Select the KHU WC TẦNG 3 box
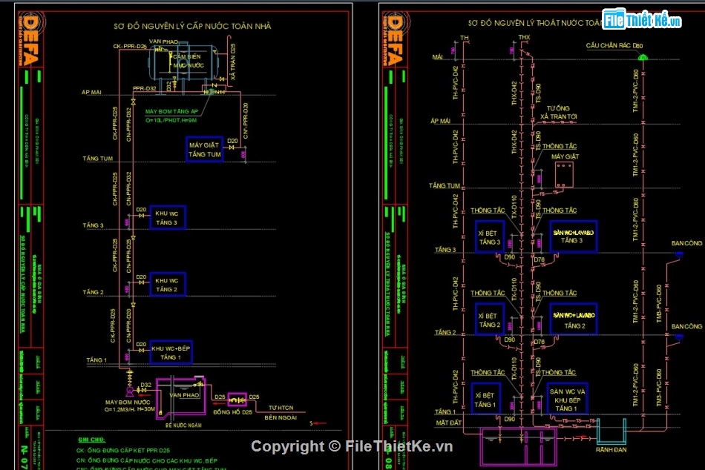 click(x=167, y=217)
